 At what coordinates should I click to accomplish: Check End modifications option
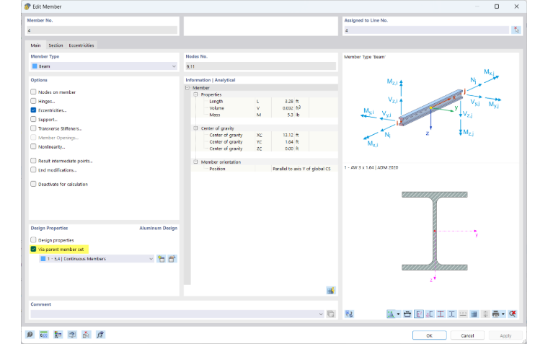point(33,170)
